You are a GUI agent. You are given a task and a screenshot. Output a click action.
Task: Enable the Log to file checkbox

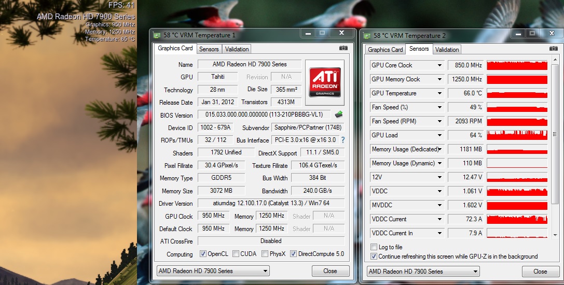click(x=374, y=247)
